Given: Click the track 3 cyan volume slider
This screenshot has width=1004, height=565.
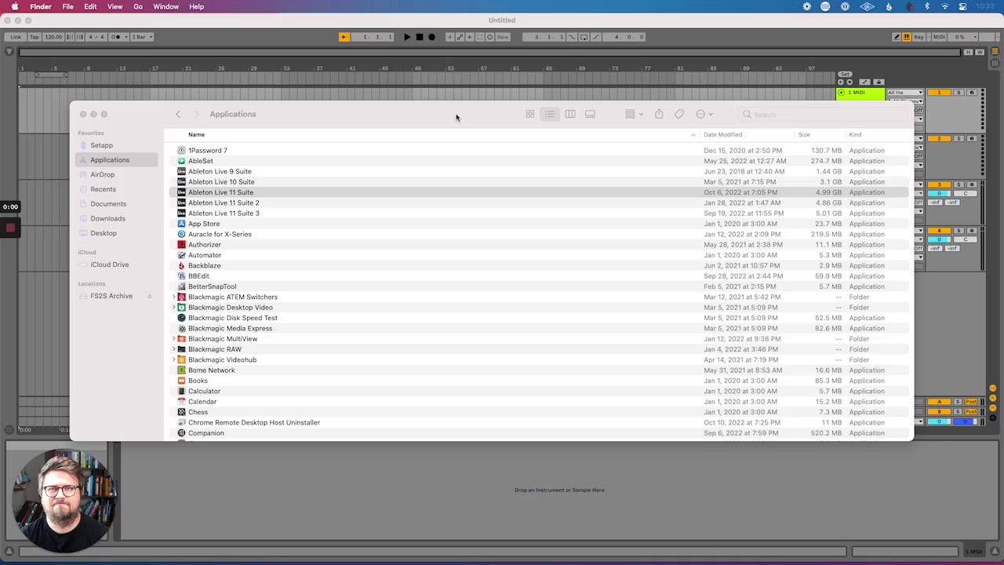Looking at the screenshot, I should pos(939,194).
